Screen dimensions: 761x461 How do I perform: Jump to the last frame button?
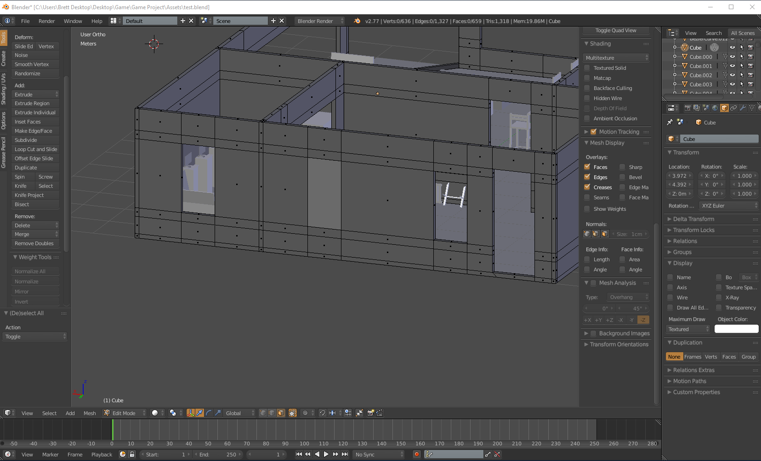[345, 454]
